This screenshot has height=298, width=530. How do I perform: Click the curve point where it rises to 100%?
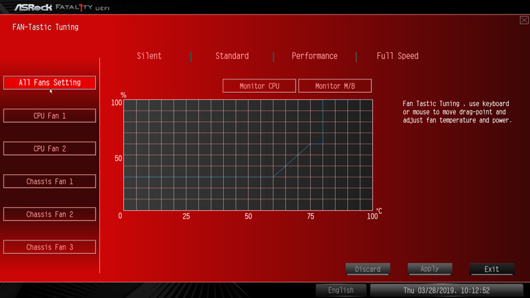pos(323,100)
